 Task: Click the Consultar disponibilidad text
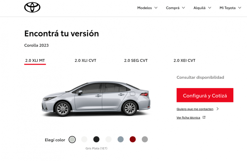(200, 77)
